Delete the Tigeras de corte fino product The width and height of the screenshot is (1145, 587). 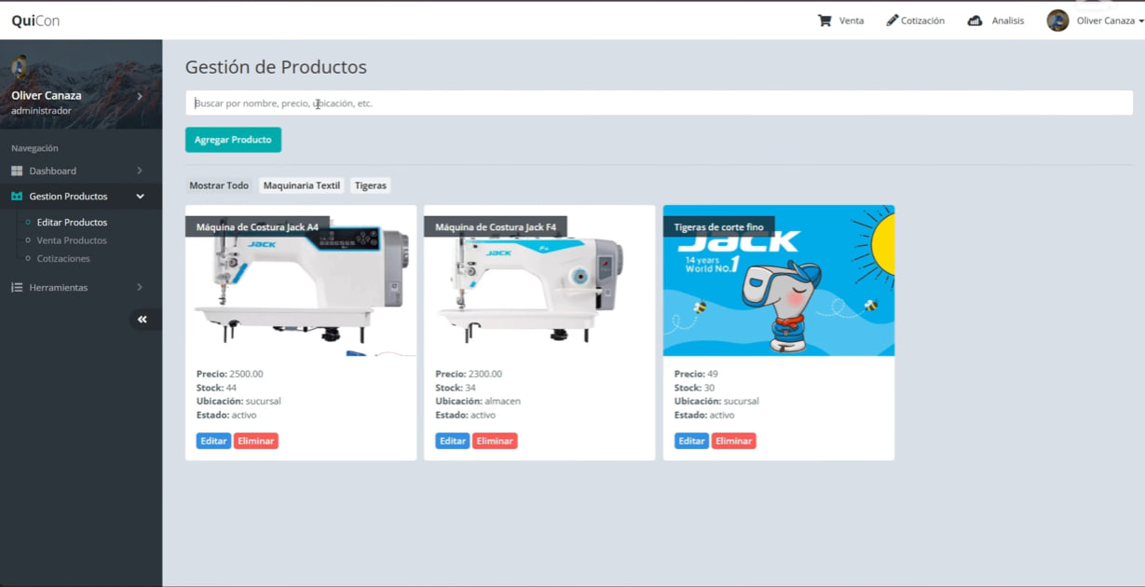(733, 441)
